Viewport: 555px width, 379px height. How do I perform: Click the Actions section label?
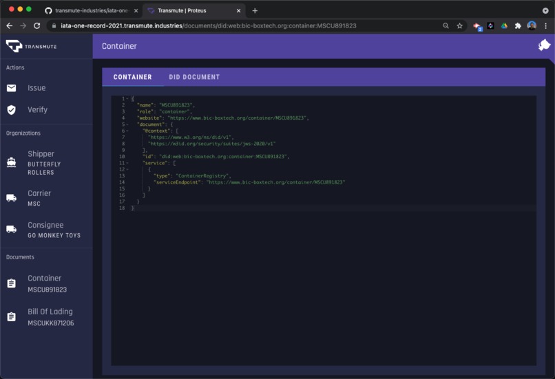pyautogui.click(x=15, y=67)
